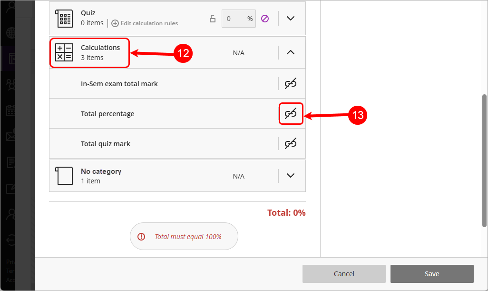Toggle the unlink icon for Total quiz mark

point(291,144)
